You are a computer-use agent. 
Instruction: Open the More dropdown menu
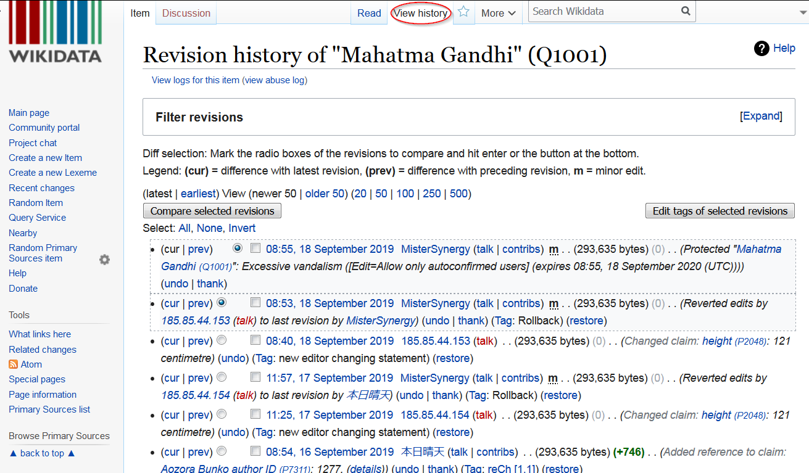(498, 13)
